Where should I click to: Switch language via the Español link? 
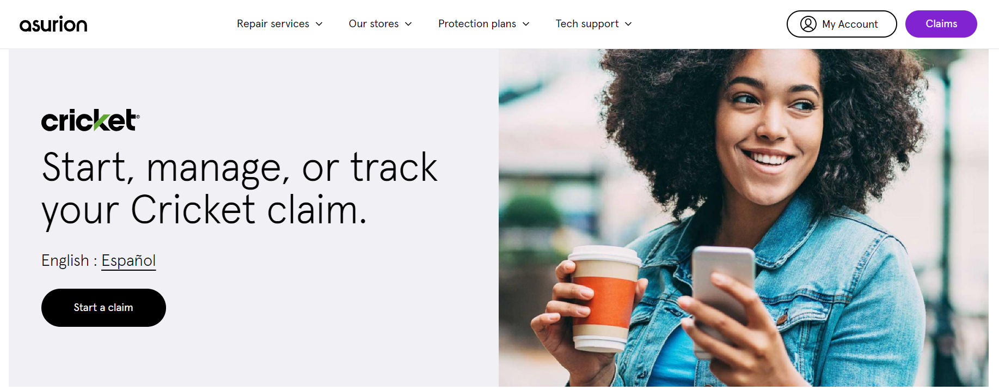128,261
